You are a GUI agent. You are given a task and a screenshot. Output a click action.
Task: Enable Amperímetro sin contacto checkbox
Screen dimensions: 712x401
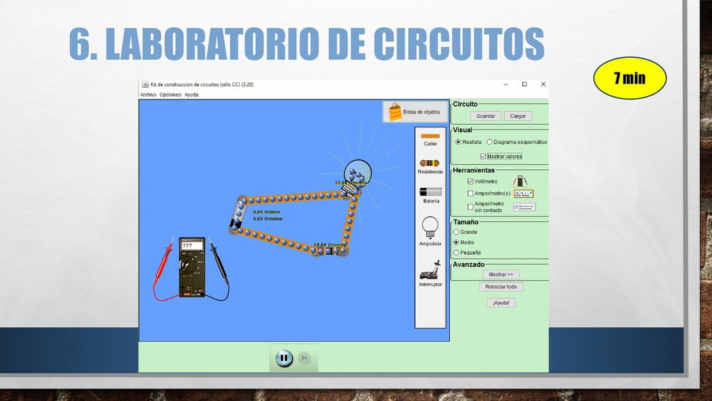tap(471, 207)
